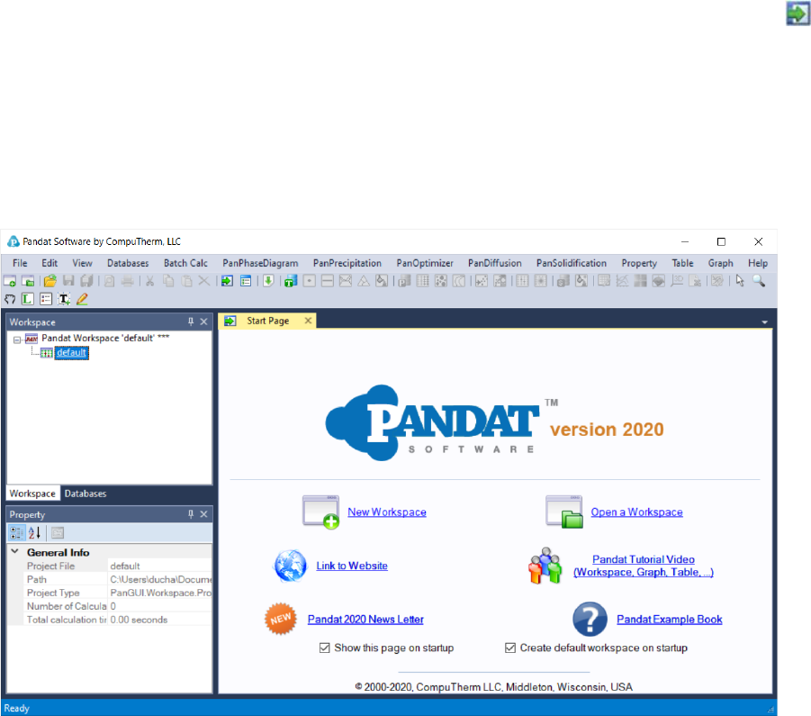811x716 pixels.
Task: Open the Pandat Example Book link
Action: (x=670, y=620)
